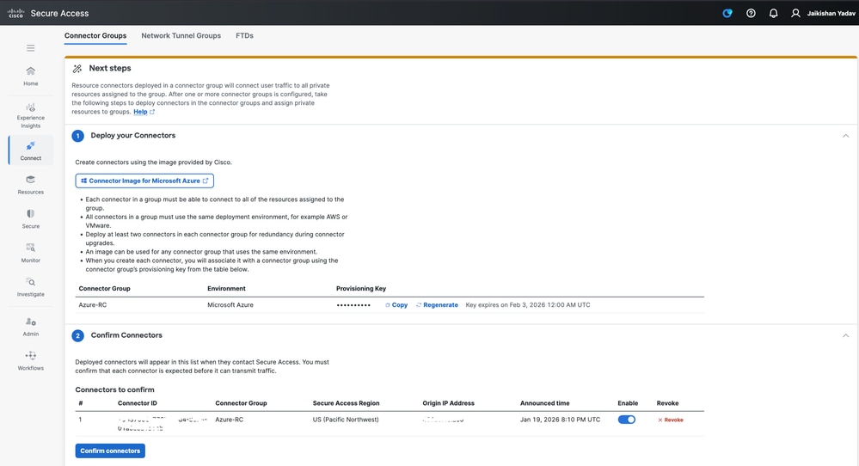Click Provisioning Key column header
The height and width of the screenshot is (466, 859).
pos(361,289)
